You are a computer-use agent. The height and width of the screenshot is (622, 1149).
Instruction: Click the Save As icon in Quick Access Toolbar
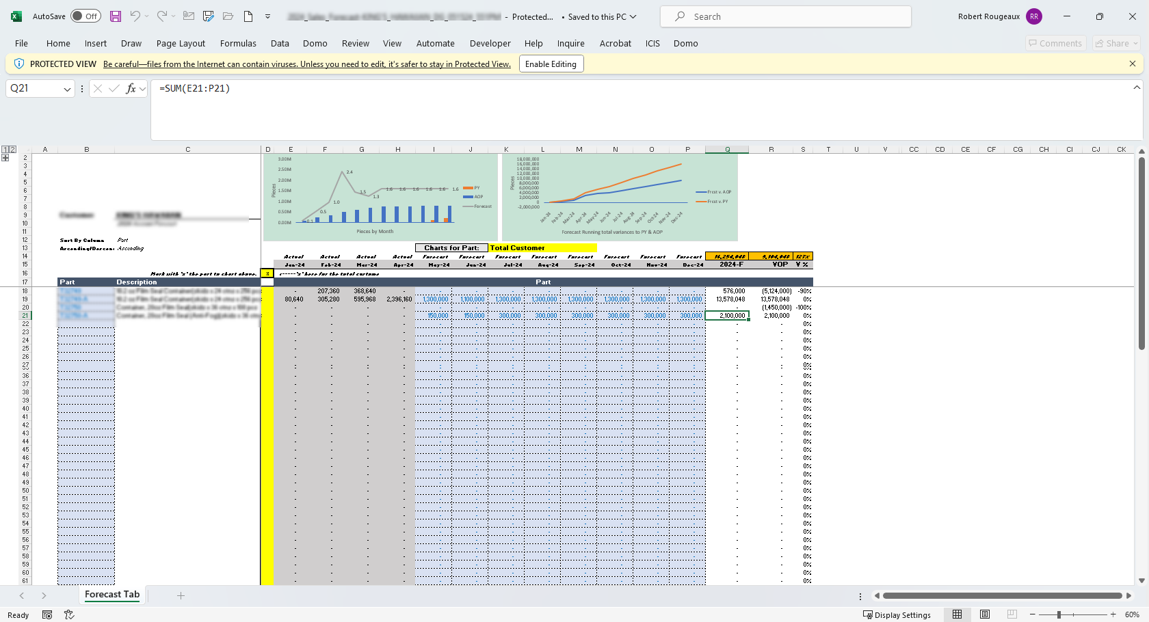coord(208,16)
